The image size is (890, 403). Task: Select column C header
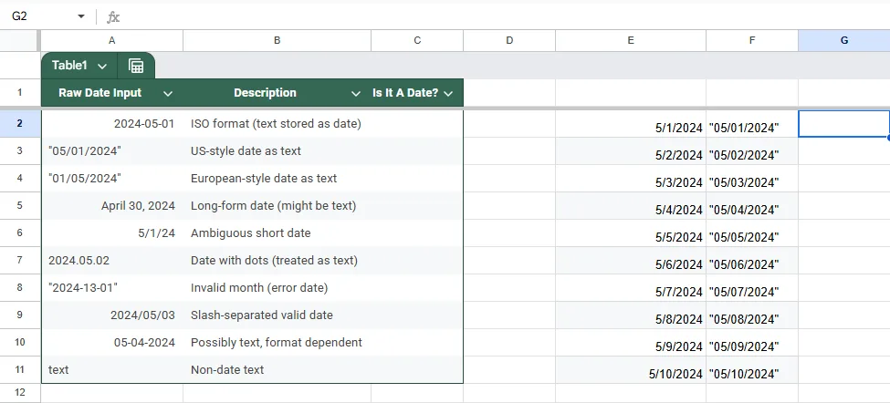[x=417, y=40]
